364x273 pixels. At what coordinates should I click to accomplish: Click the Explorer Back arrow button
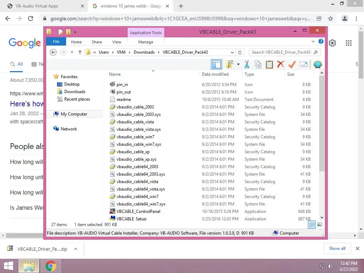coord(53,52)
